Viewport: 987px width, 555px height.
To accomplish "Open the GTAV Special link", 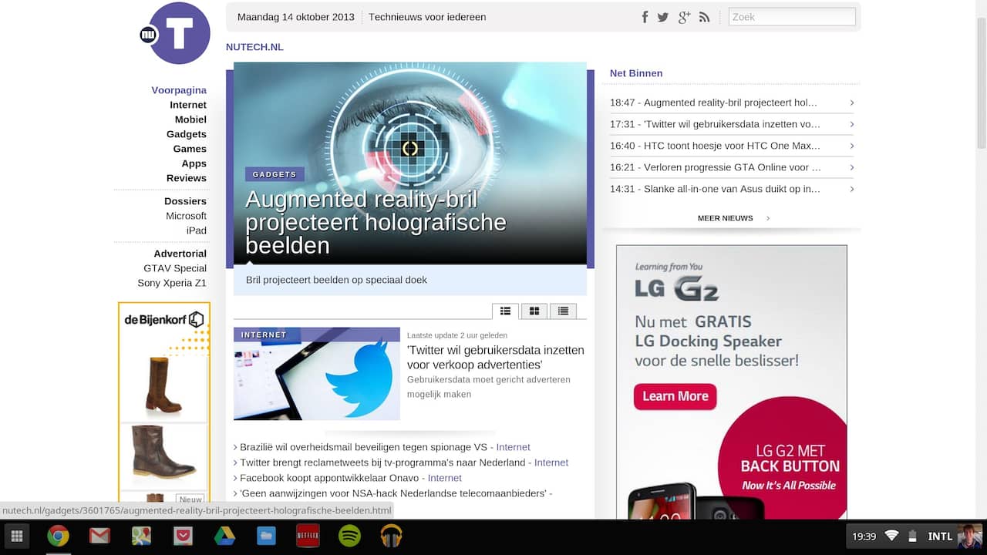I will coord(175,268).
